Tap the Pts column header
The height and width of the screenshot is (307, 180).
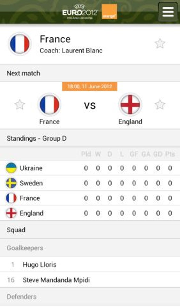170,154
